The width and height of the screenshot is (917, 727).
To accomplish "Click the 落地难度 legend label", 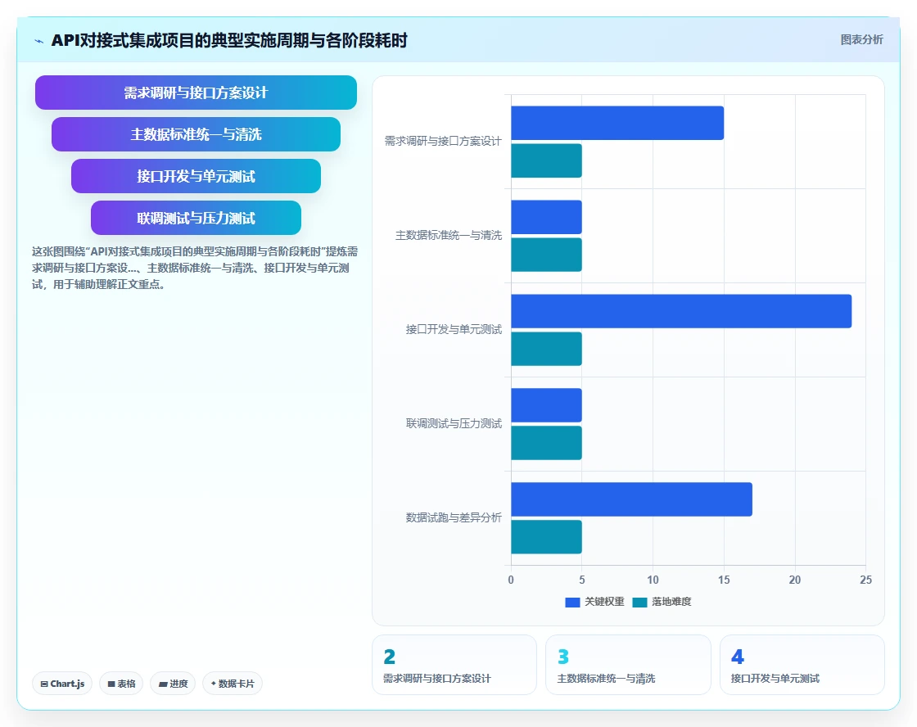I will tap(671, 602).
